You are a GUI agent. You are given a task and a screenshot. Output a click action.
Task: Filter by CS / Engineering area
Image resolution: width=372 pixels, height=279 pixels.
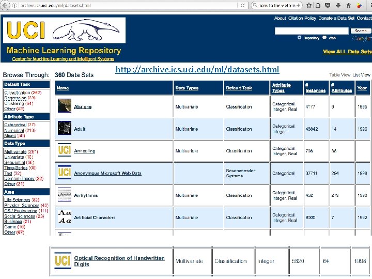pos(21,211)
